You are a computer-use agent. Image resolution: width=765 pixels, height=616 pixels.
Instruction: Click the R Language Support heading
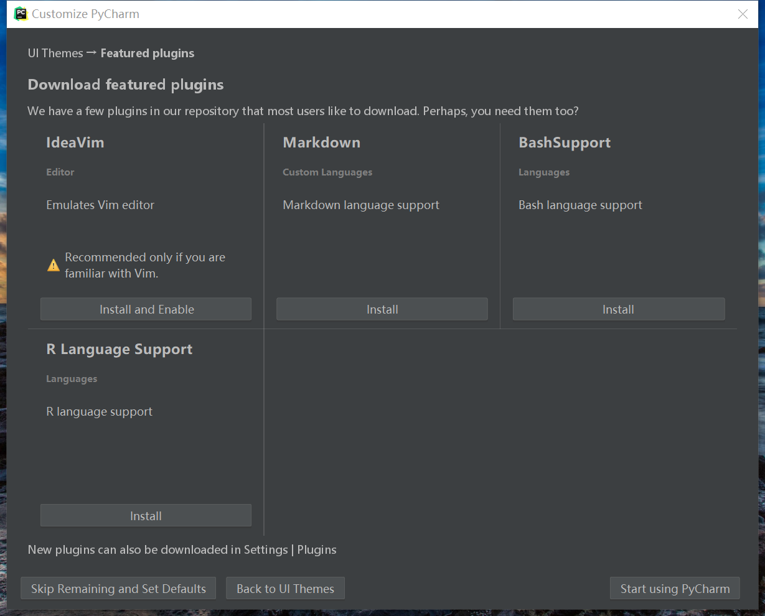point(120,350)
